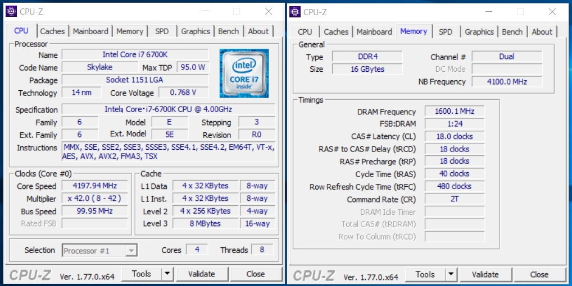This screenshot has height=286, width=572.
Task: Click the memory Size value '16 GBytes'
Action: tap(367, 69)
